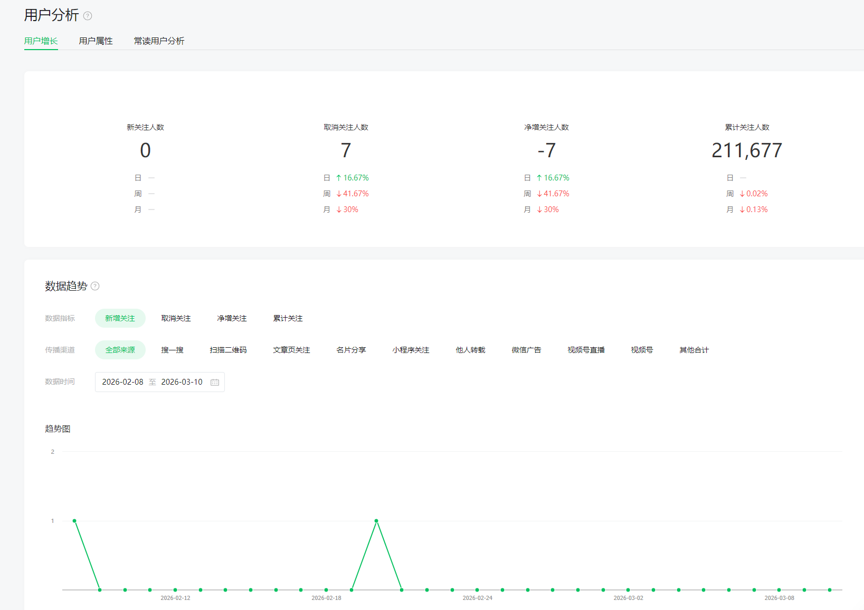Click the 2026-03-10 end date
The height and width of the screenshot is (610, 864).
pyautogui.click(x=182, y=382)
